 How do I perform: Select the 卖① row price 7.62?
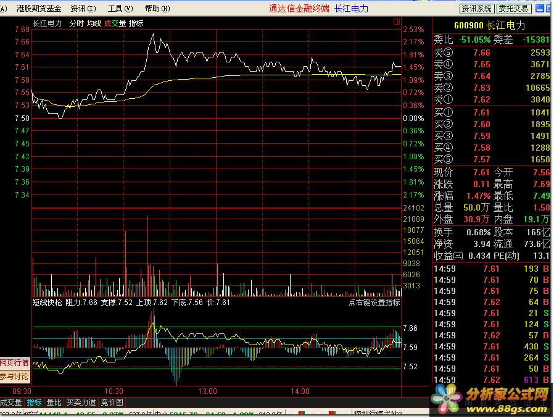pos(482,100)
